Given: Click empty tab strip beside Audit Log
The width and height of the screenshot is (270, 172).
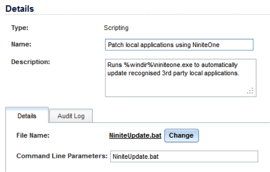Looking at the screenshot, I should point(180,117).
